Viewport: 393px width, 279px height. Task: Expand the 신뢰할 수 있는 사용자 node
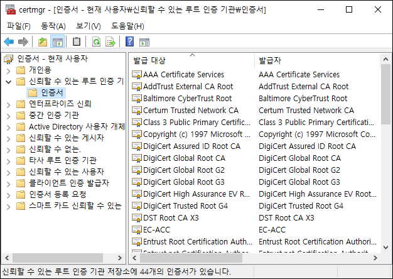pyautogui.click(x=9, y=172)
